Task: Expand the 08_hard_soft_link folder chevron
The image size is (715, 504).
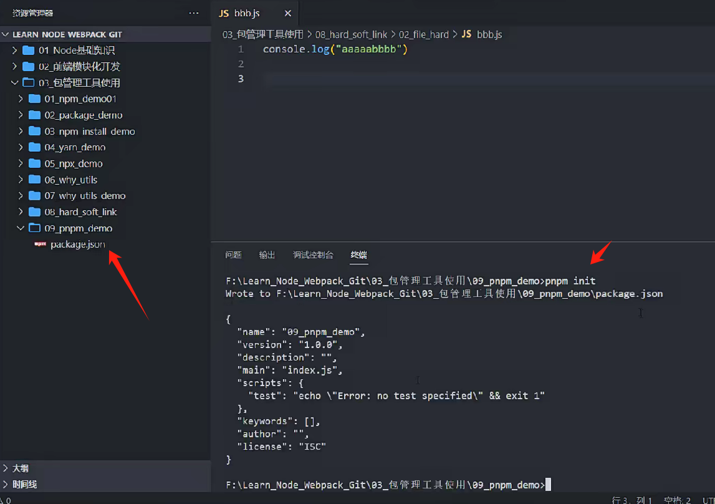Action: tap(21, 211)
